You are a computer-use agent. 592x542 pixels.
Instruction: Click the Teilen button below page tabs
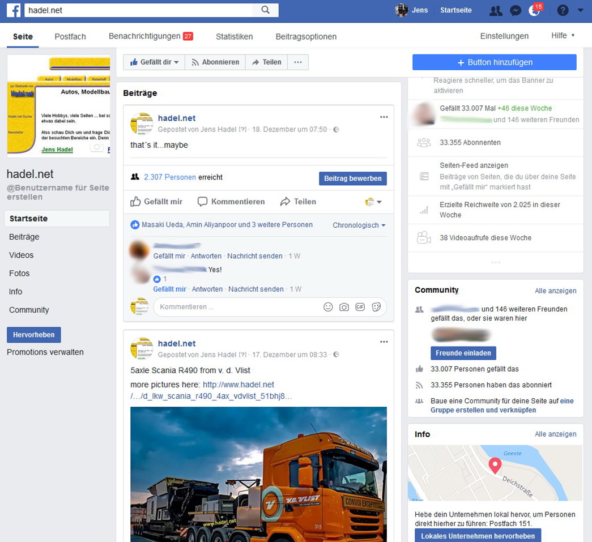click(x=267, y=62)
